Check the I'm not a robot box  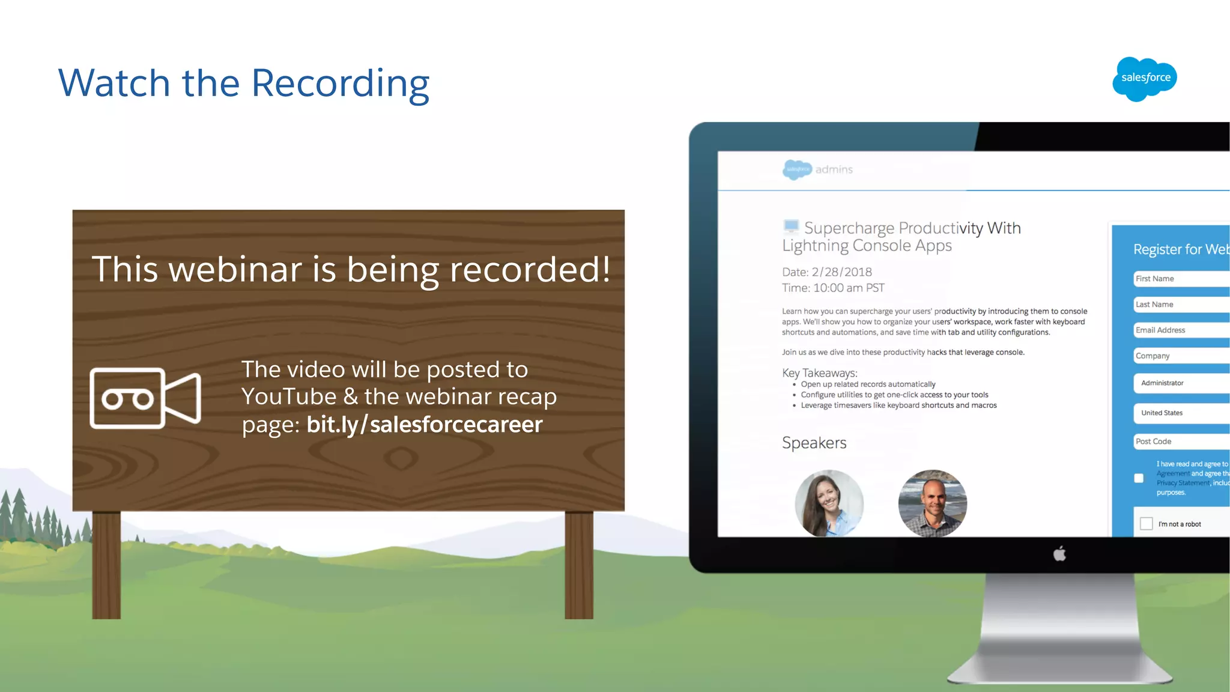pos(1146,524)
